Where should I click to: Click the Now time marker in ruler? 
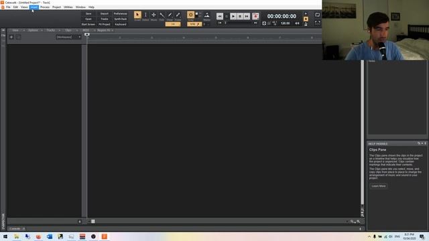[x=86, y=34]
